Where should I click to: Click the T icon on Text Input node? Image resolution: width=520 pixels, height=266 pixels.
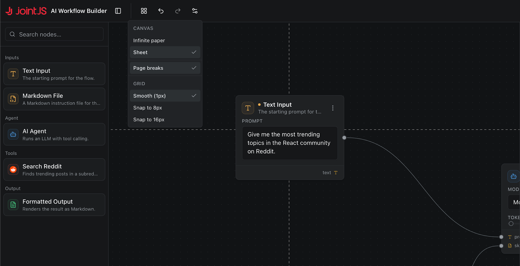(x=248, y=108)
